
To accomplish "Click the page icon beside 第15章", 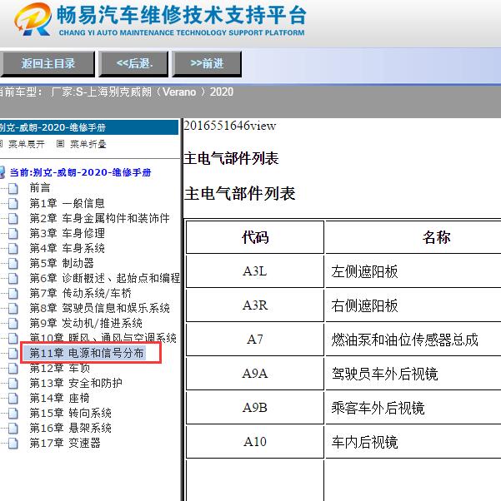I will tap(13, 413).
